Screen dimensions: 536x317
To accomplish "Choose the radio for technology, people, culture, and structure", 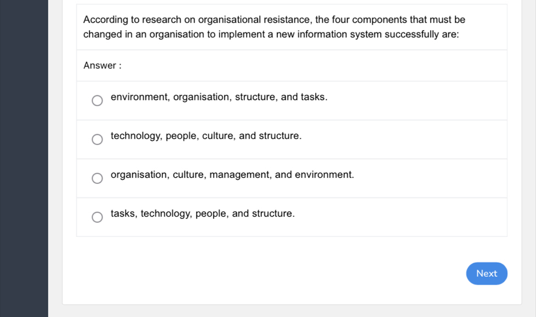I will [97, 139].
